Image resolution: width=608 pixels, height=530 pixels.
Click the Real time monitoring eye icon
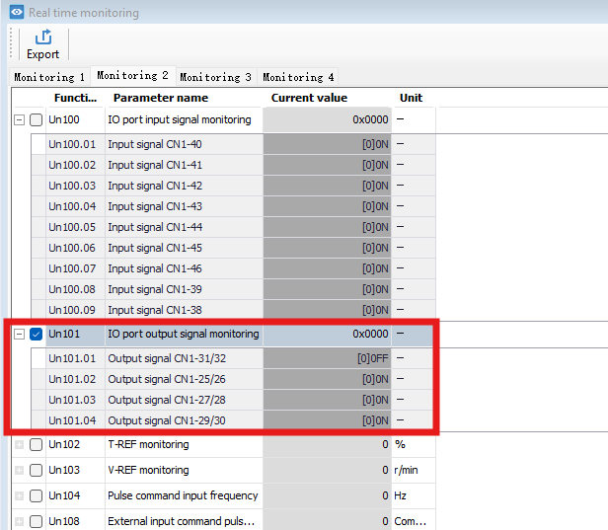tap(16, 13)
